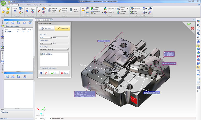This screenshot has width=201, height=120.
Task: Click the Ann. annotation label icon
Action: pos(83,11)
